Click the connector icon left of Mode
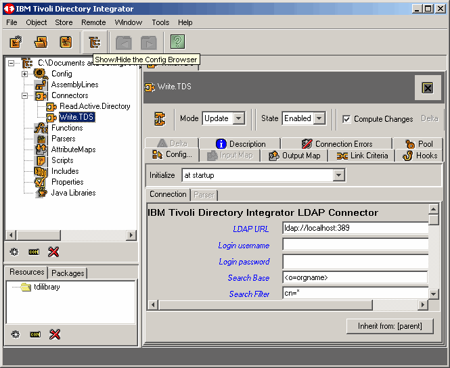Viewport: 450px width, 368px height. pos(160,118)
